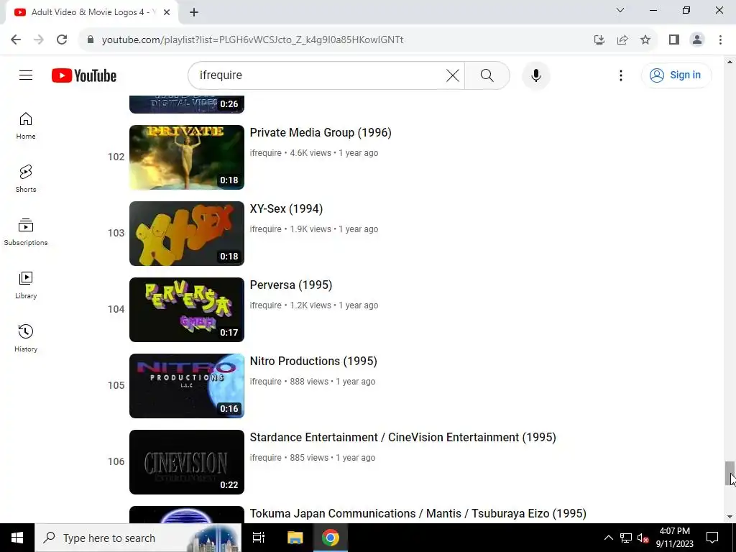Click the muted volume tray icon
This screenshot has height=552, width=736.
point(643,538)
